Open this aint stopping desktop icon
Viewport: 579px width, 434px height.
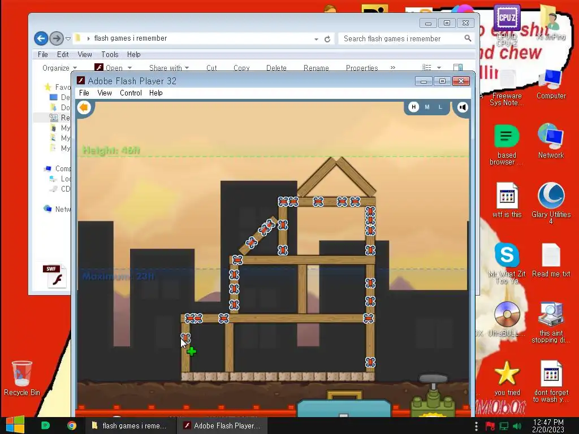551,322
